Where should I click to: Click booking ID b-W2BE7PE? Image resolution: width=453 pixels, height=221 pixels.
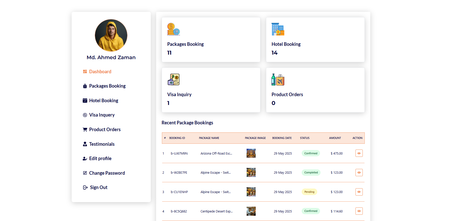pos(179,173)
